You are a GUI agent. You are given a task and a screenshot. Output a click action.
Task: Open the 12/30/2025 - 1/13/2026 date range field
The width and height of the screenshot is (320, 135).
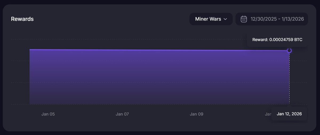[x=272, y=19]
